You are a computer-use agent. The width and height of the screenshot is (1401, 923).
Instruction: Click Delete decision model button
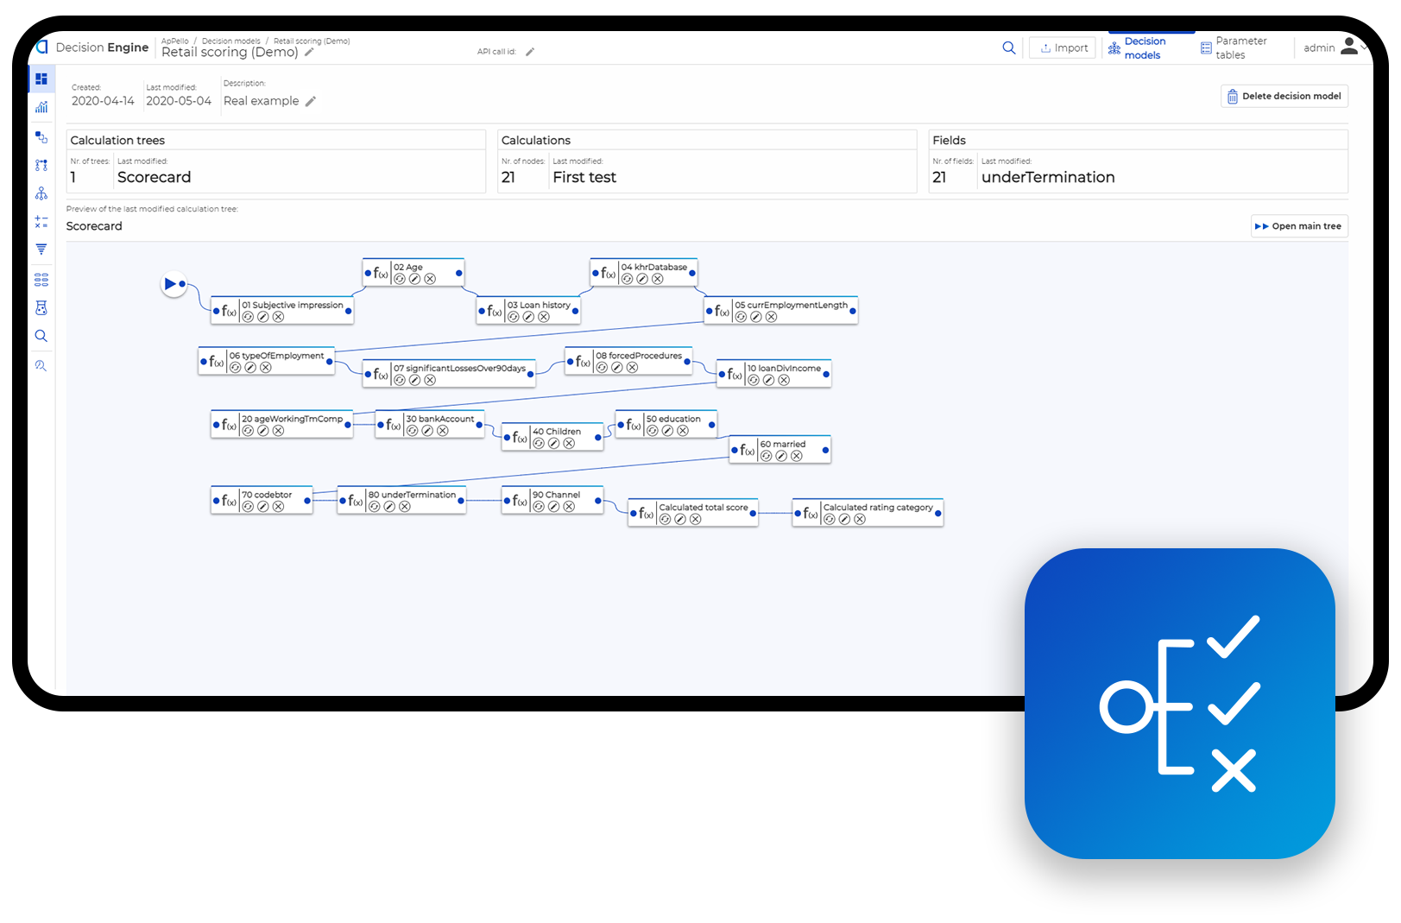[x=1284, y=97]
